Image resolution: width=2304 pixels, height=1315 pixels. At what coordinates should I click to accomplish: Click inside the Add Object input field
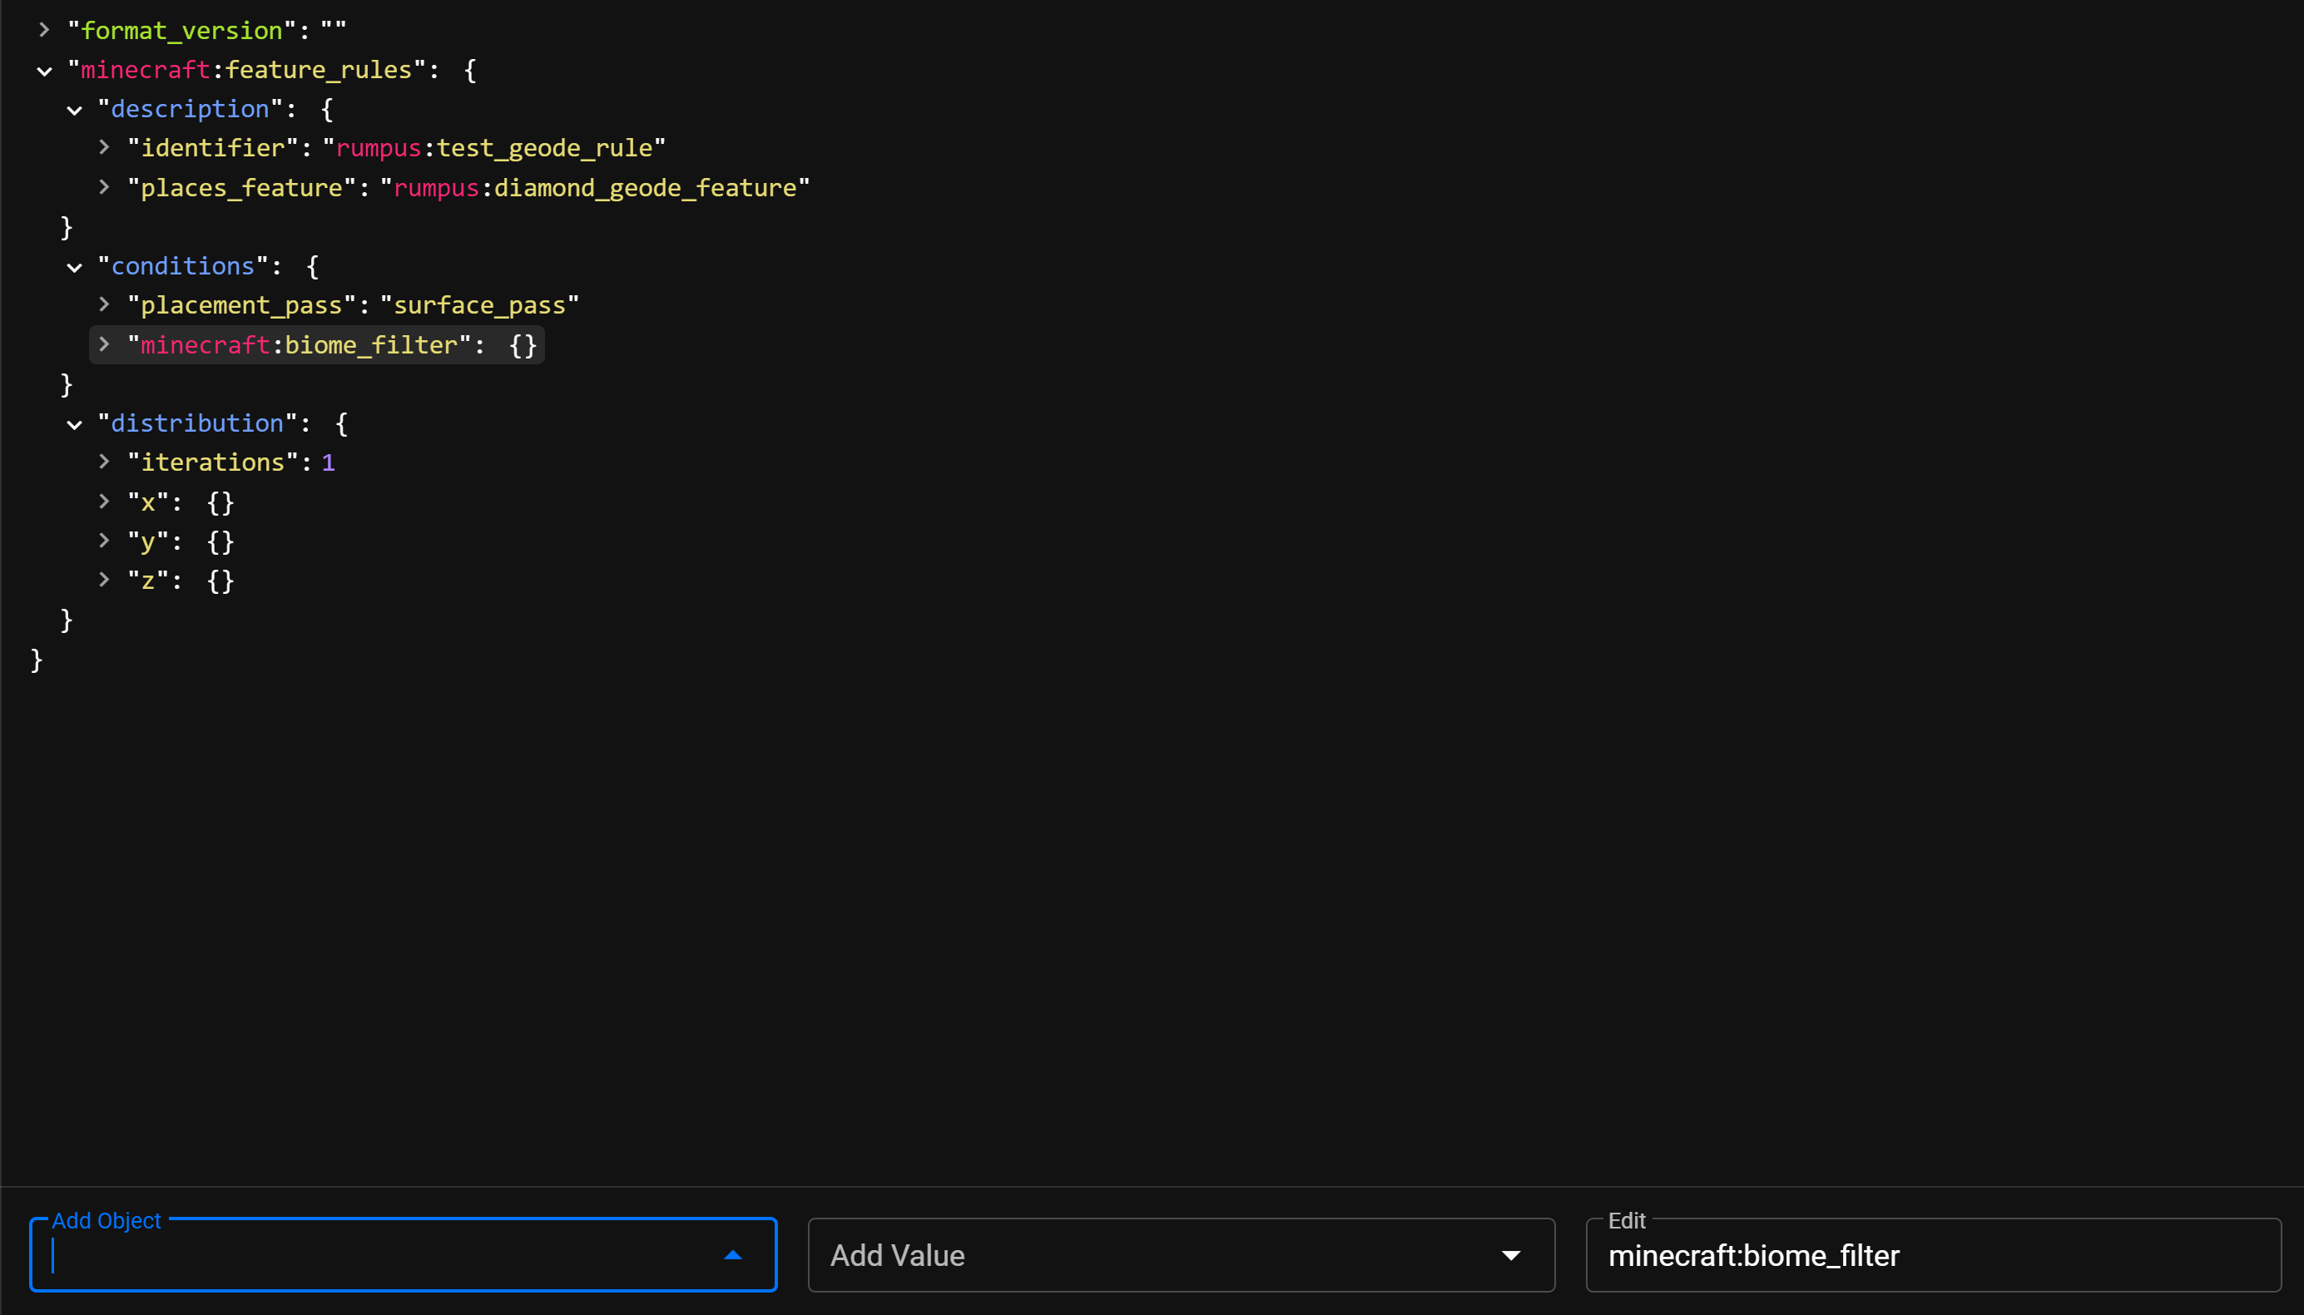pos(361,1254)
